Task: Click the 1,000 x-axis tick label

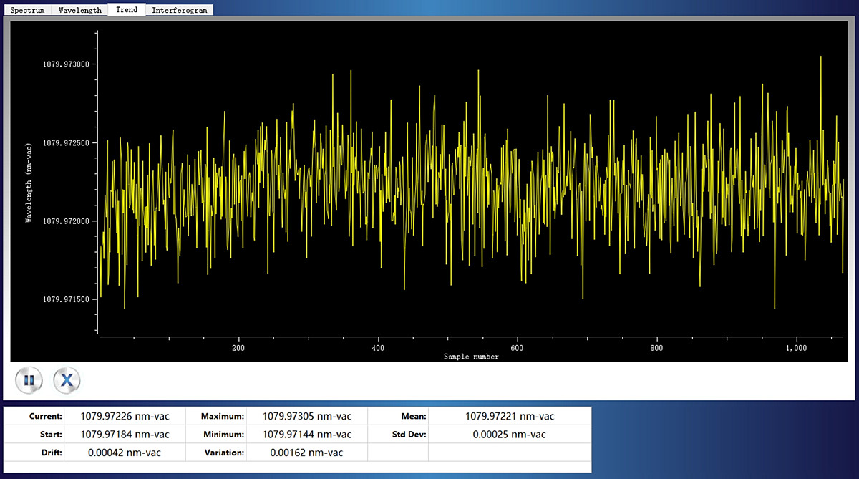Action: point(796,348)
